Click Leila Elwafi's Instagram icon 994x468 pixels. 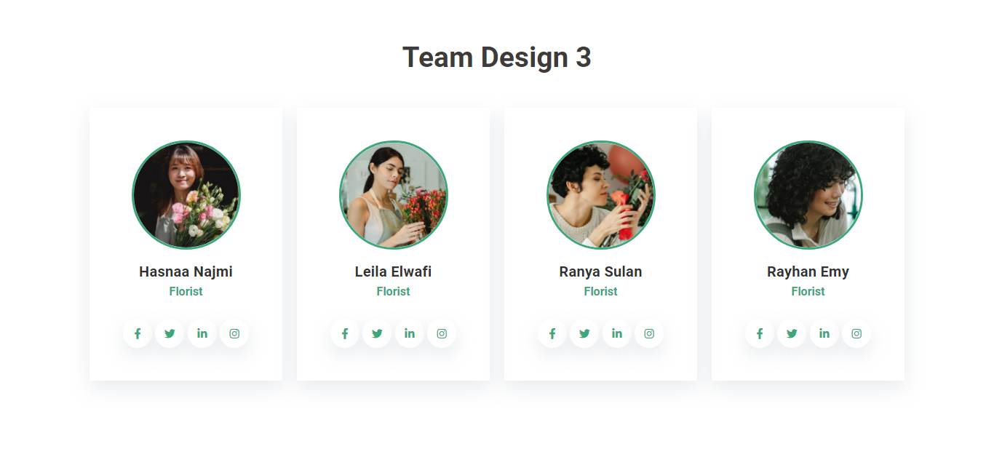(442, 334)
